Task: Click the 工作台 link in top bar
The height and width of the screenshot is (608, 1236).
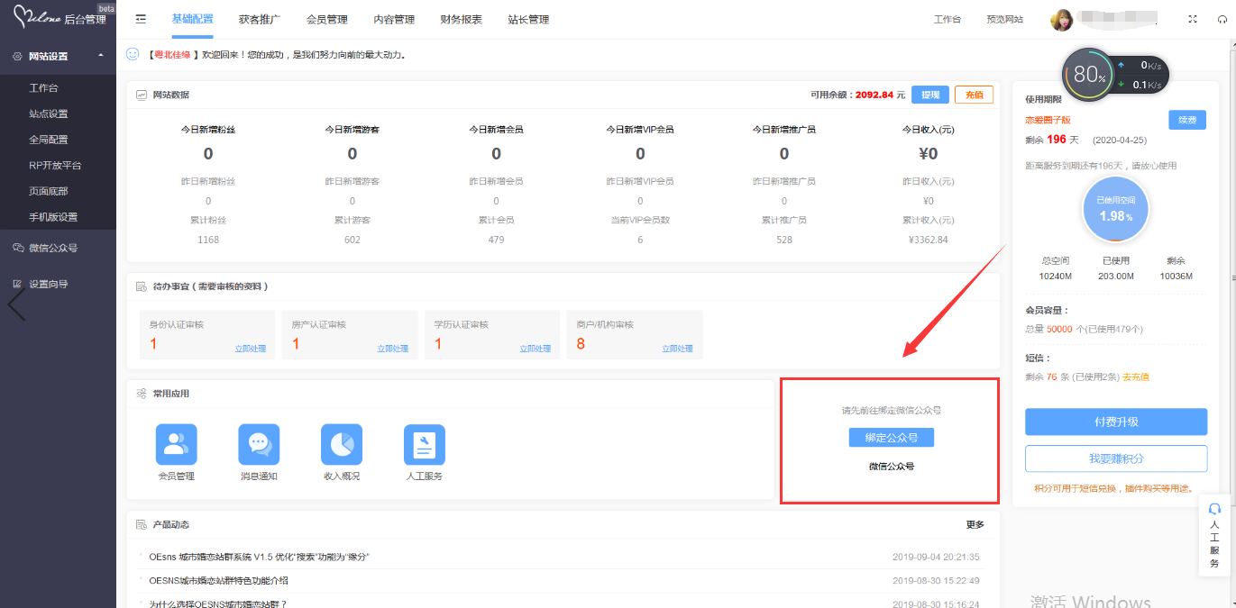Action: click(x=947, y=19)
